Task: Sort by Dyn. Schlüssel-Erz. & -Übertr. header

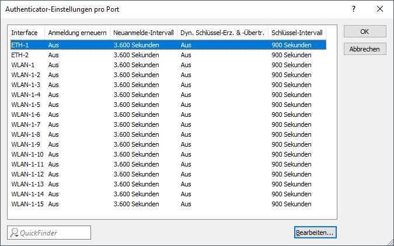Action: 222,33
